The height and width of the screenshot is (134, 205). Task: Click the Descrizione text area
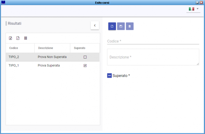pyautogui.click(x=153, y=57)
